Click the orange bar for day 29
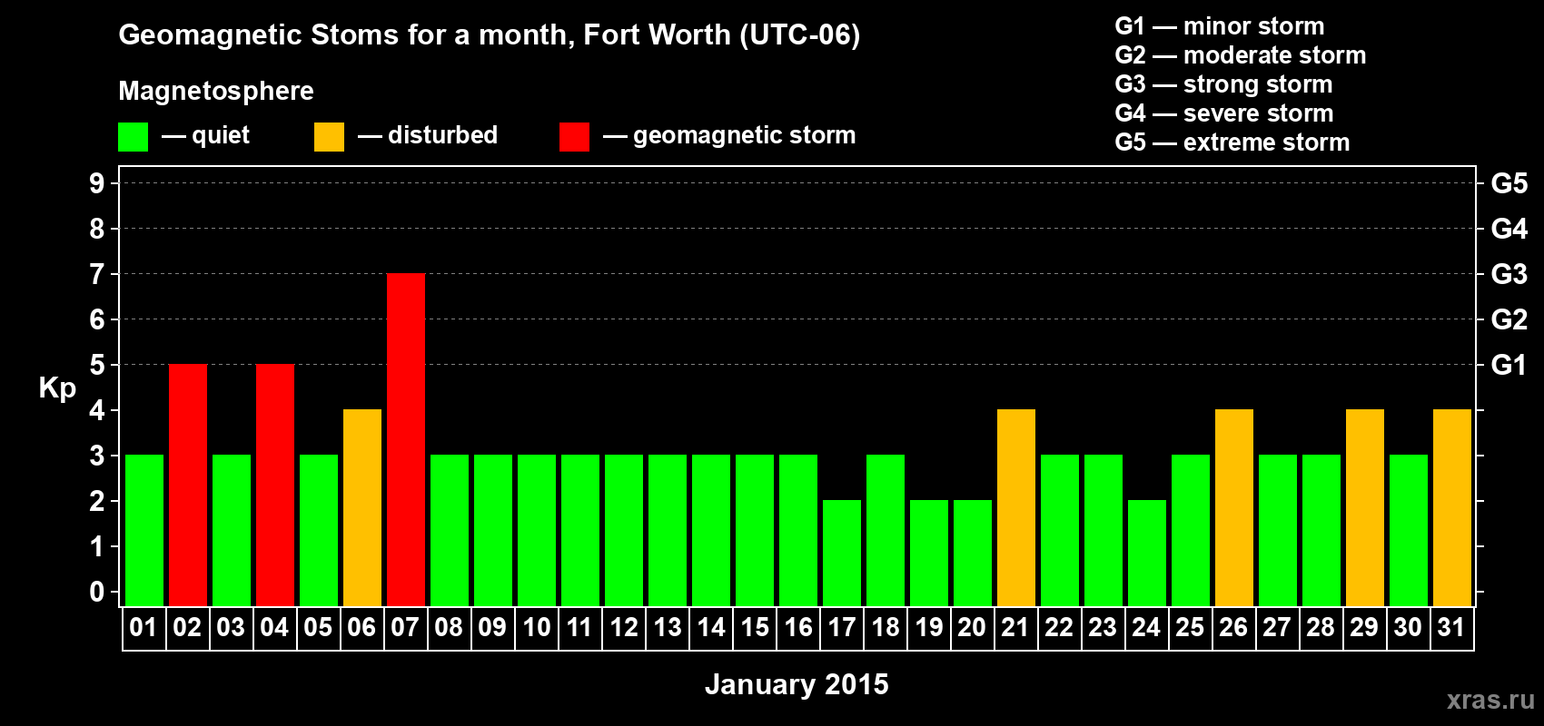The image size is (1544, 726). click(1365, 507)
